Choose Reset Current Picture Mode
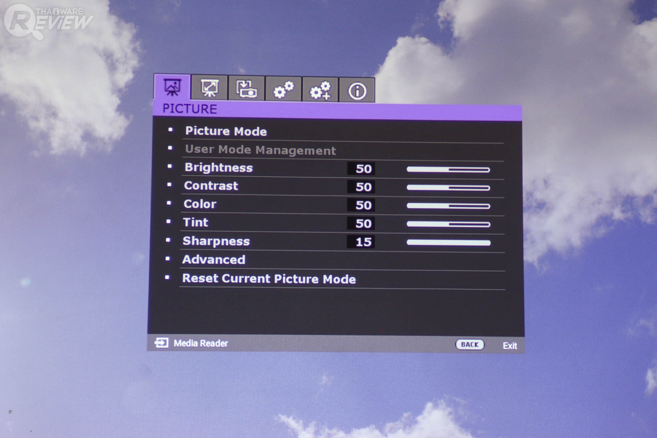Viewport: 657px width, 438px height. click(269, 279)
